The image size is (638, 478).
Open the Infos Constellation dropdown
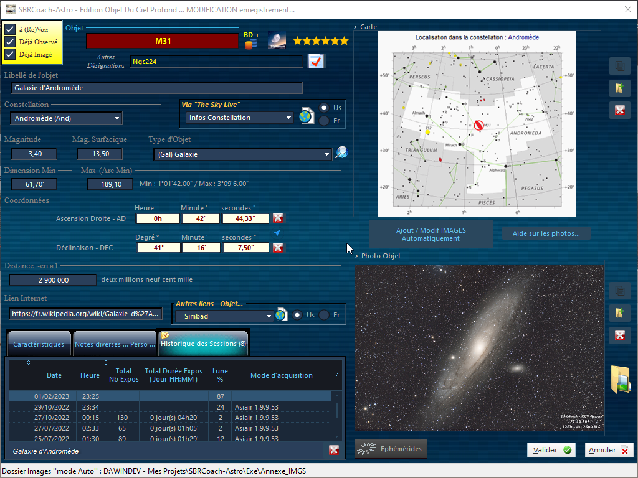(x=240, y=118)
